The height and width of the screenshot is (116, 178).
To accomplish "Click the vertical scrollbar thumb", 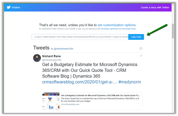I will tap(173, 31).
